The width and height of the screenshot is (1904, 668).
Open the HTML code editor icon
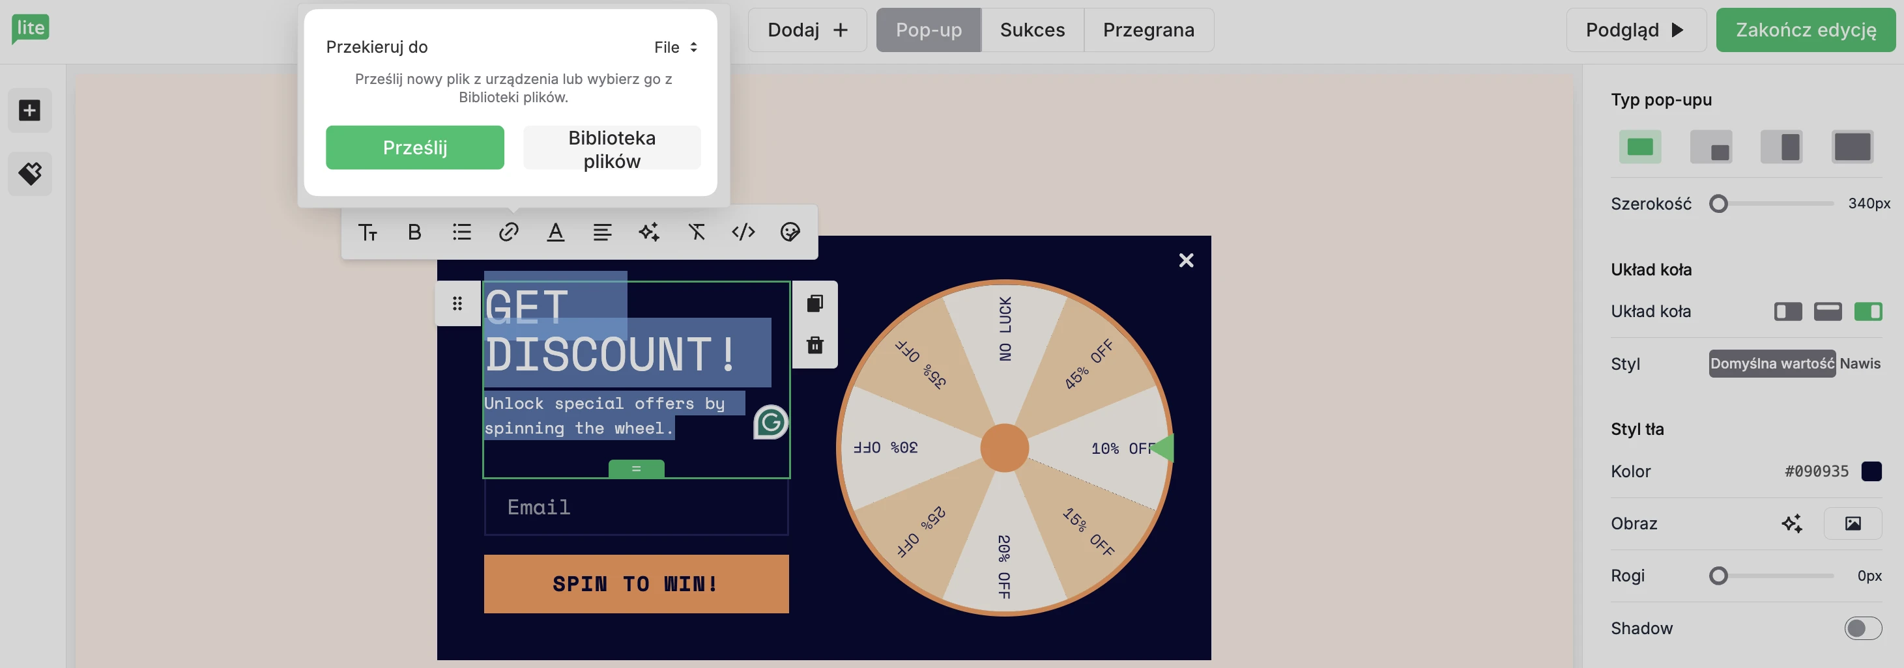(743, 232)
